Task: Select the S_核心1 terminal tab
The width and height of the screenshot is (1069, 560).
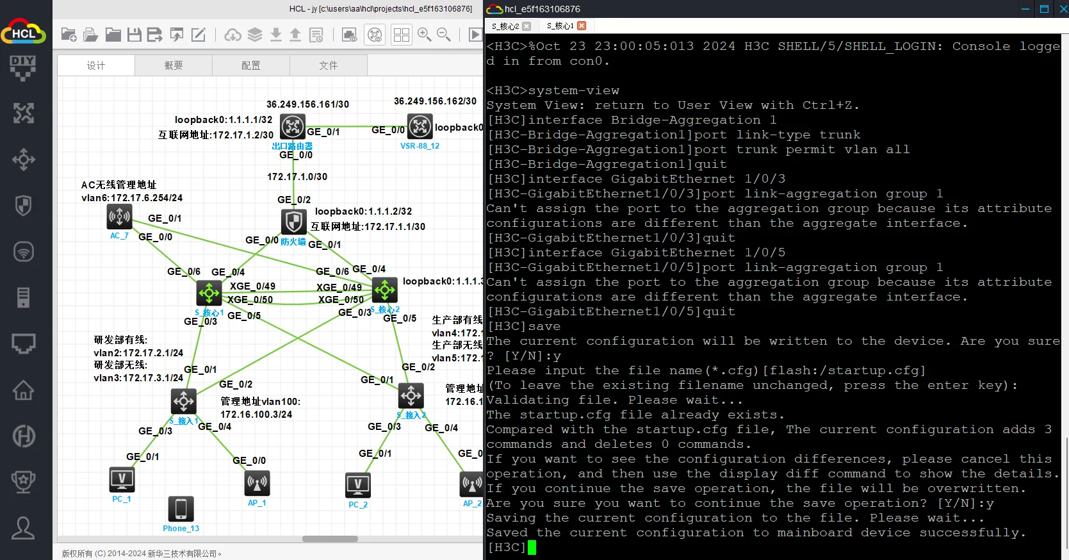Action: (x=560, y=26)
